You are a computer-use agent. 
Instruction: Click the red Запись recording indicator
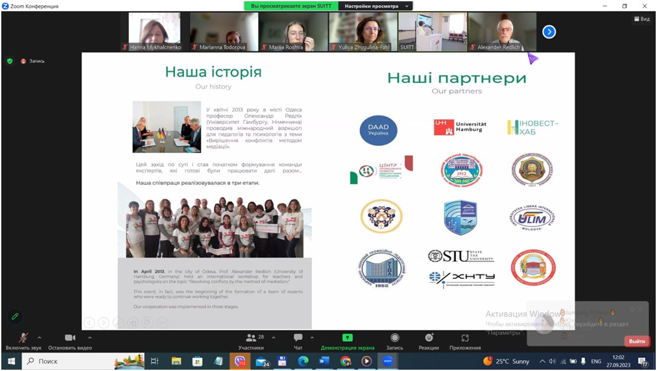pyautogui.click(x=32, y=61)
